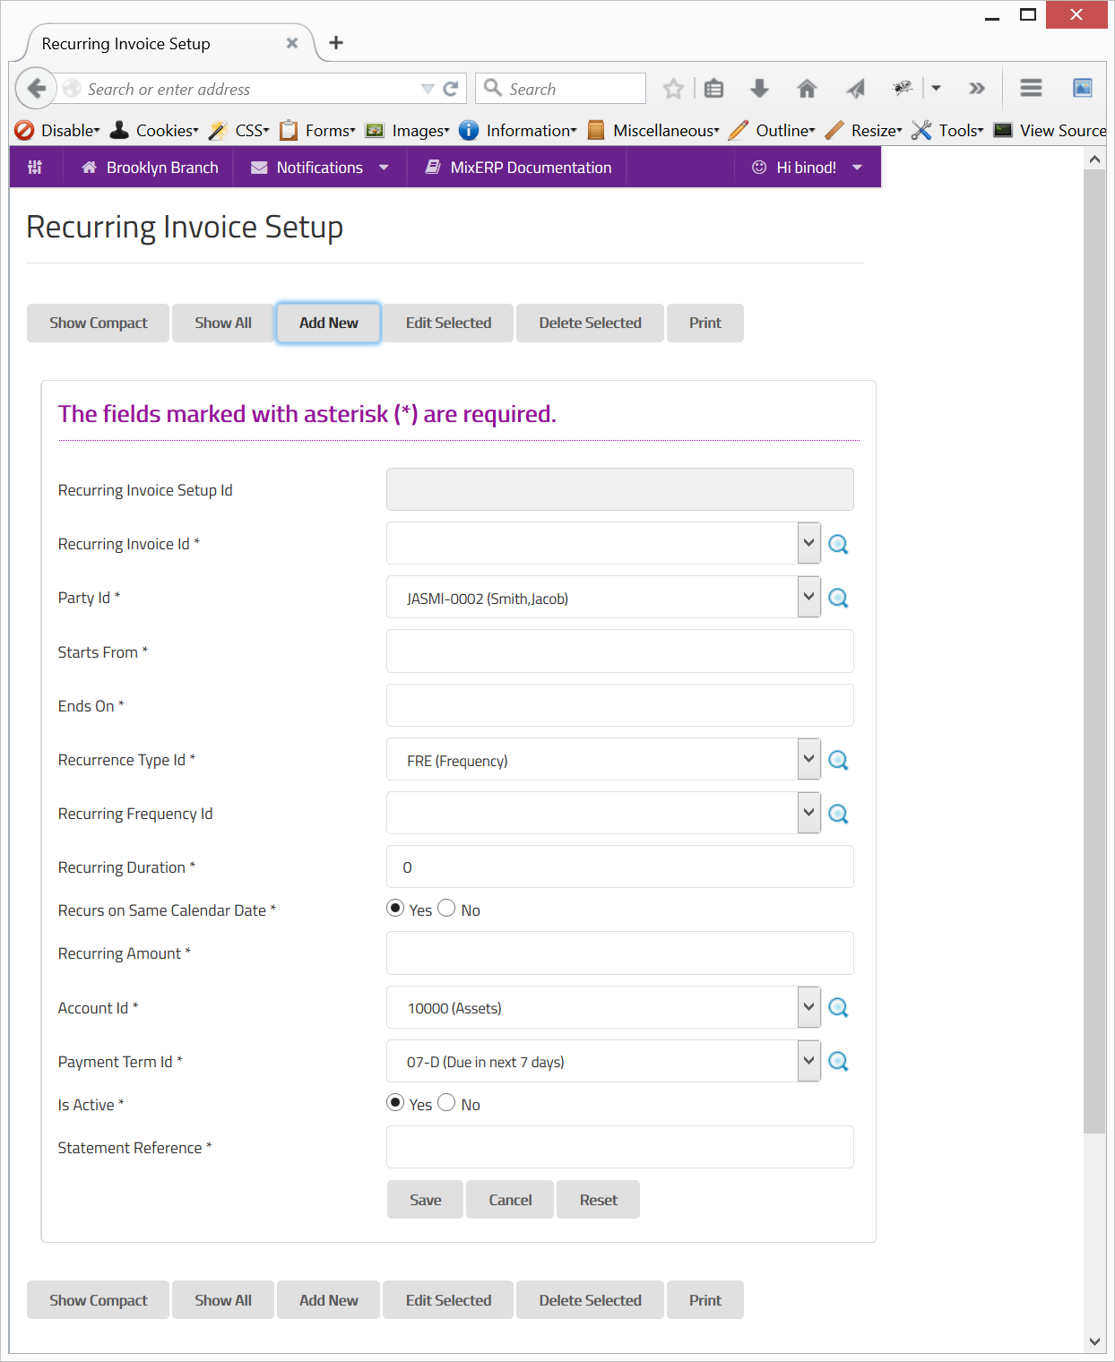Image resolution: width=1115 pixels, height=1362 pixels.
Task: Open the Cookies developer menu
Action: 154,131
